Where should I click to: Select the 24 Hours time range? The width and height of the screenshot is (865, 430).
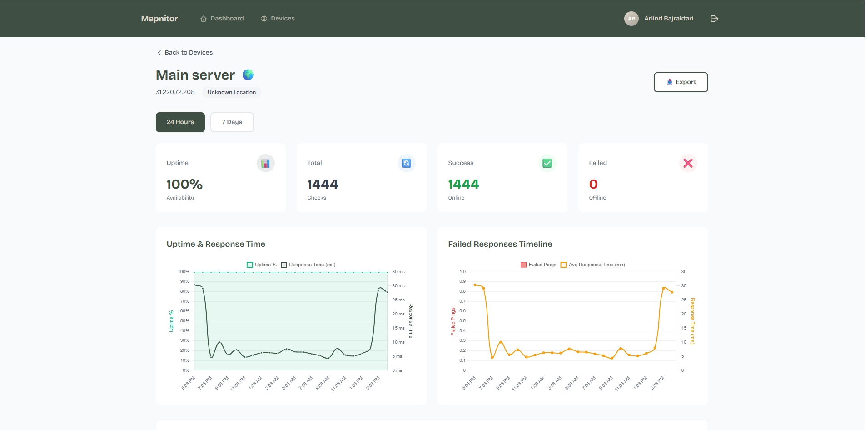tap(180, 122)
